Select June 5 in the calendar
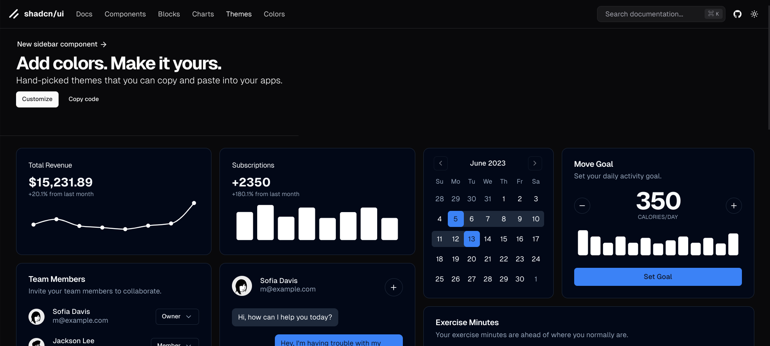 coord(455,219)
